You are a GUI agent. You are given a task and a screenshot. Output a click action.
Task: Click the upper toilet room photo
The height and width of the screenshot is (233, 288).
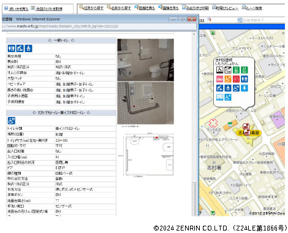pos(146,60)
